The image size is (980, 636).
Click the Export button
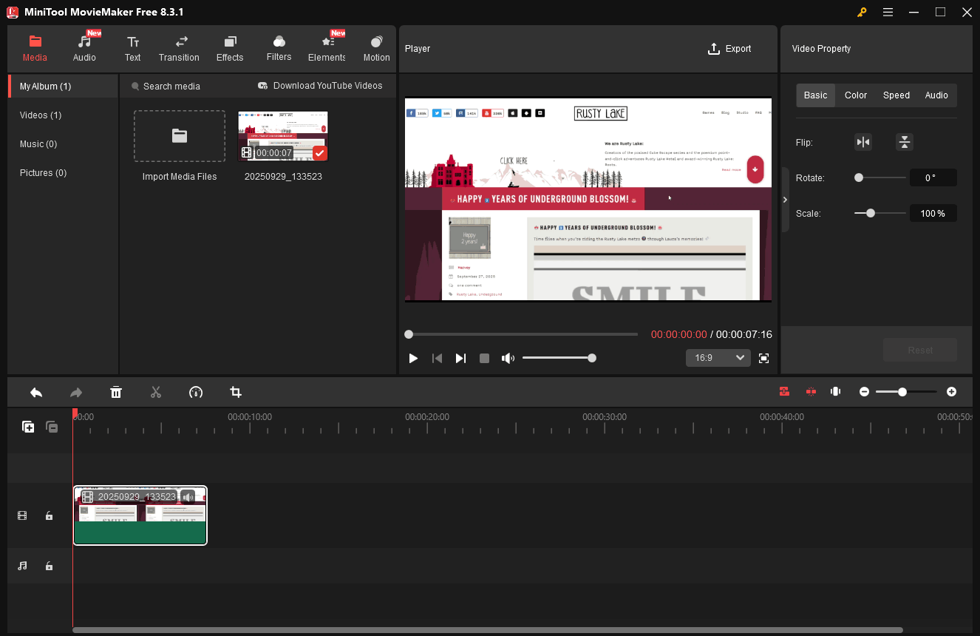tap(729, 49)
